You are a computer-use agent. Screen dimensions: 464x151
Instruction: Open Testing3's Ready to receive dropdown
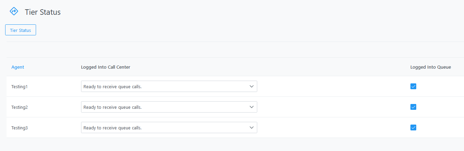click(169, 128)
